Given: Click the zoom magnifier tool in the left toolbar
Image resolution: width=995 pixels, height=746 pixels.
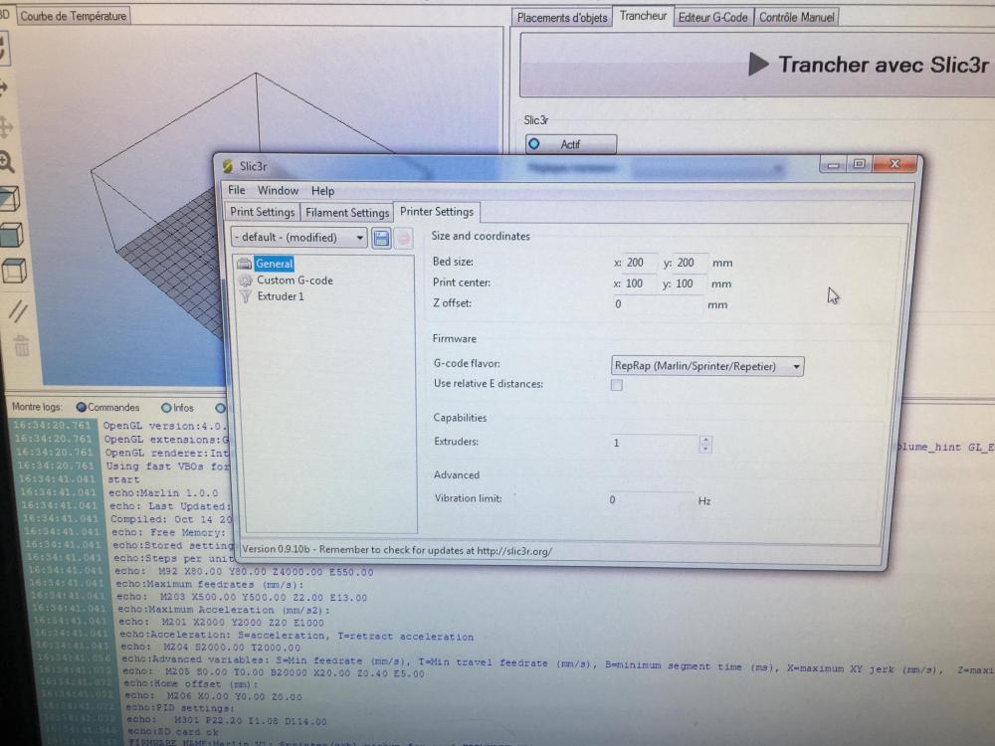Looking at the screenshot, I should click(7, 162).
